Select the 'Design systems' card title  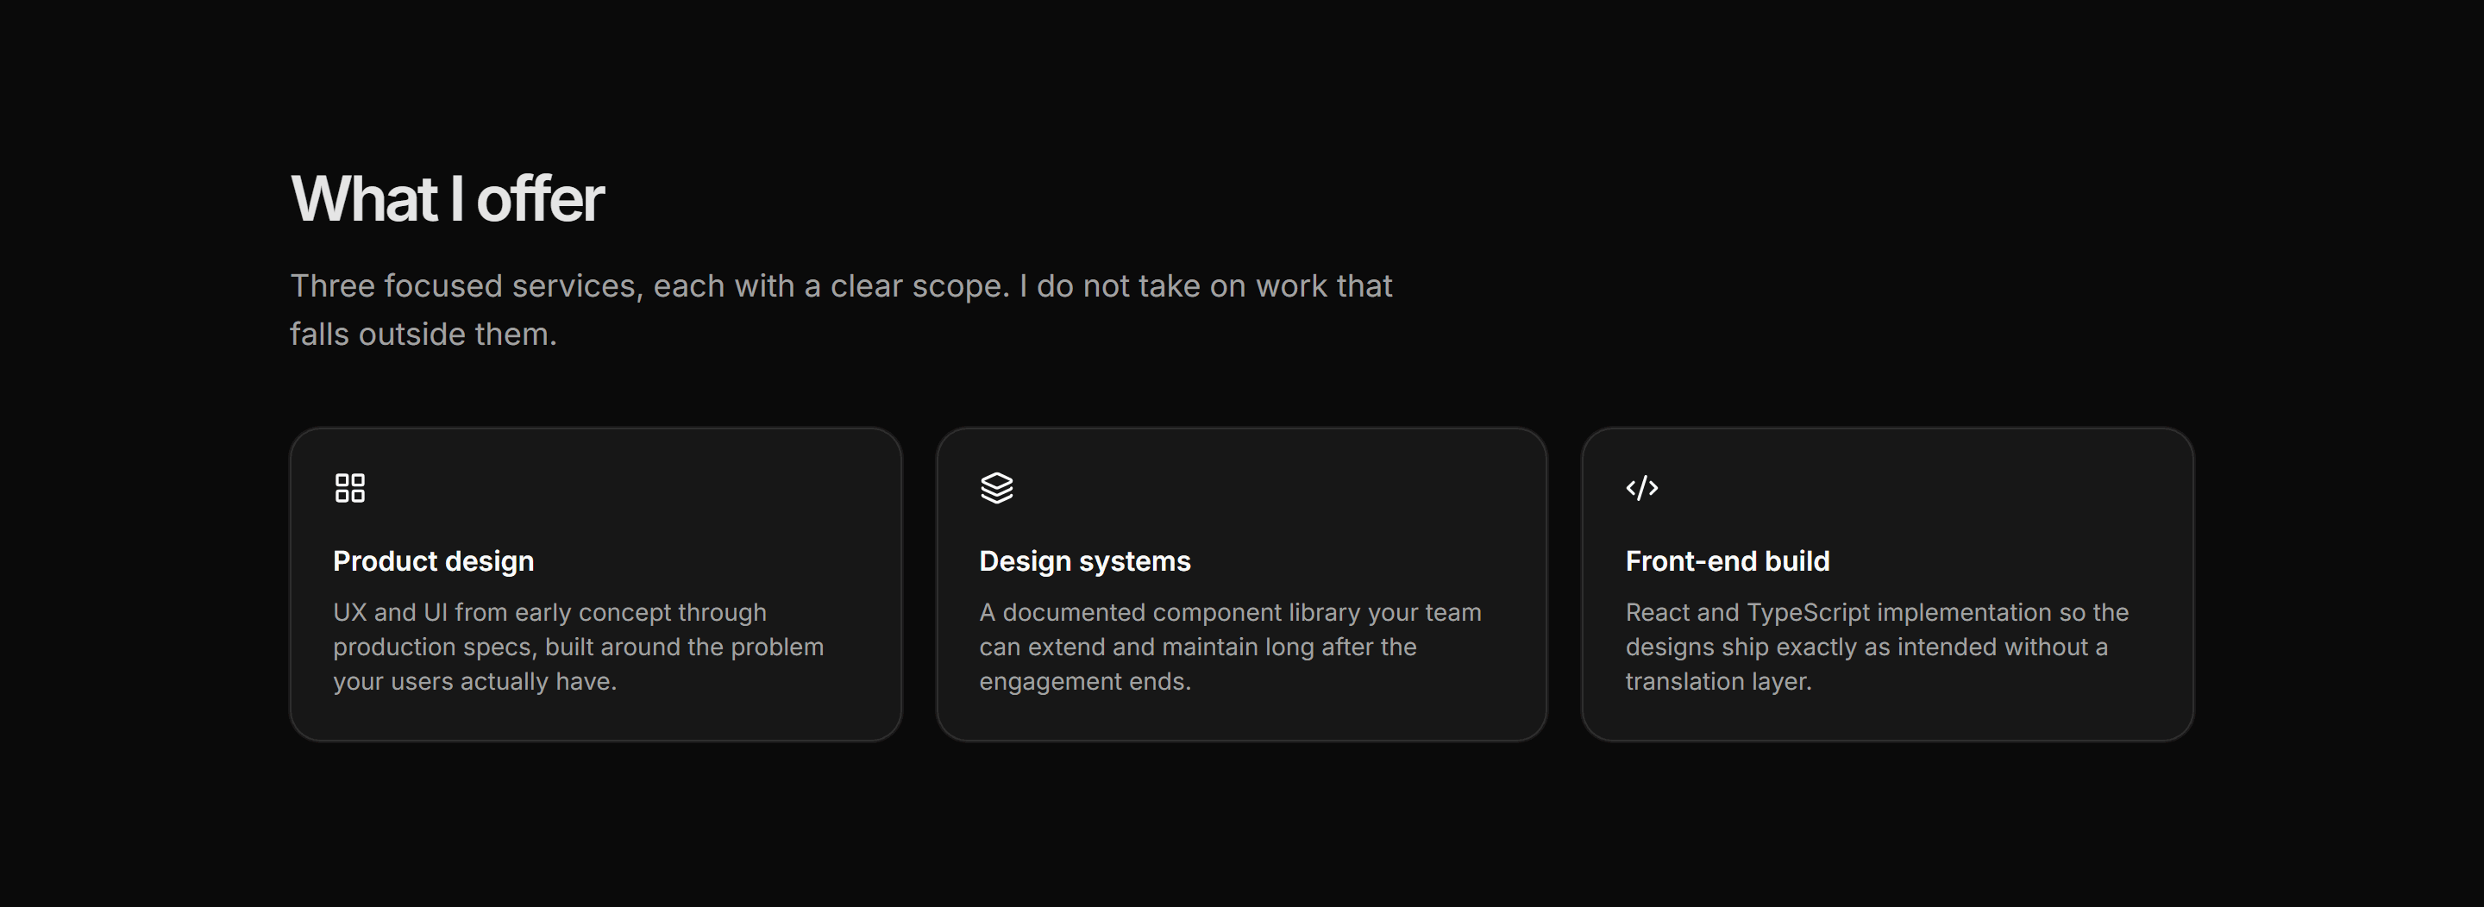point(1085,561)
